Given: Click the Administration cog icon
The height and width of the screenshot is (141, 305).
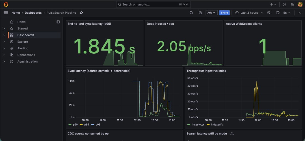Looking at the screenshot, I should click(x=12, y=61).
